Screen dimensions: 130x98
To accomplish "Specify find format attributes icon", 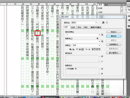I will click(102, 56).
